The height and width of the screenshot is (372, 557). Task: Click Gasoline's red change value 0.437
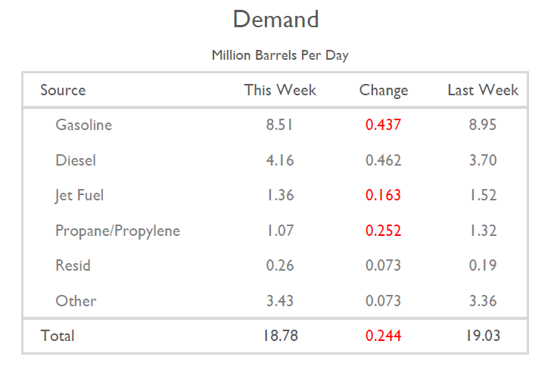coord(384,126)
